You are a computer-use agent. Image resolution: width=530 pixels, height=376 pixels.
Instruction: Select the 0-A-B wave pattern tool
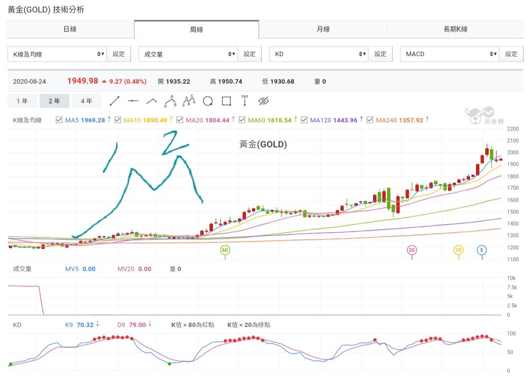click(x=170, y=101)
